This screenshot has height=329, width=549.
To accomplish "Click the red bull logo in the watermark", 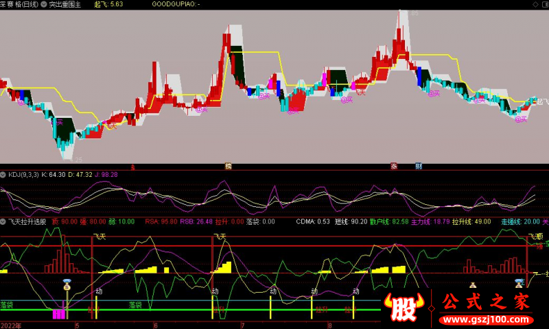I will pyautogui.click(x=405, y=307).
